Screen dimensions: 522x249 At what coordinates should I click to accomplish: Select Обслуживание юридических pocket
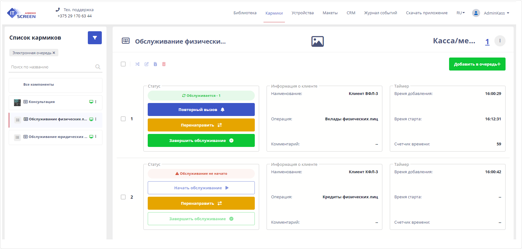click(58, 137)
